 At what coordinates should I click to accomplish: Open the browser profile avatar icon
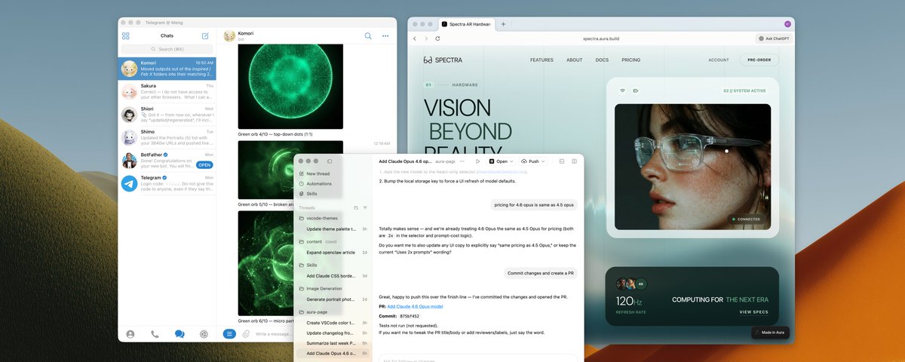[787, 24]
